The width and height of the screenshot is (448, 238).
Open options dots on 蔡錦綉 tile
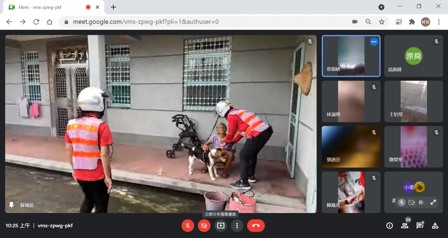374,42
